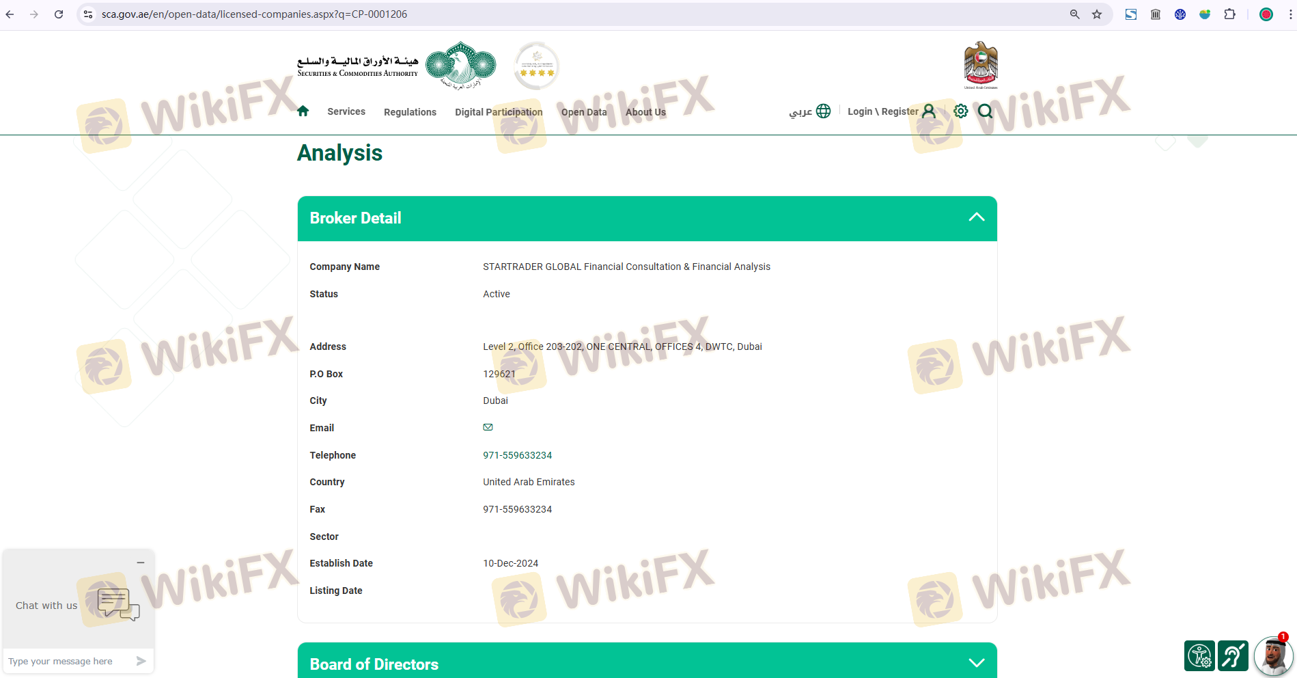Viewport: 1297px width, 678px height.
Task: Click the green home icon in navigation
Action: 303,111
